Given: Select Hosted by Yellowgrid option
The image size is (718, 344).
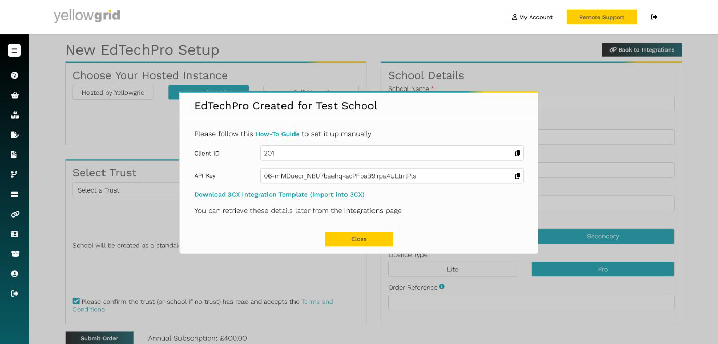Looking at the screenshot, I should (113, 93).
